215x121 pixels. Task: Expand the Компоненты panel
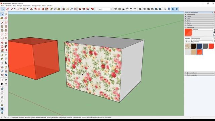(200, 14)
